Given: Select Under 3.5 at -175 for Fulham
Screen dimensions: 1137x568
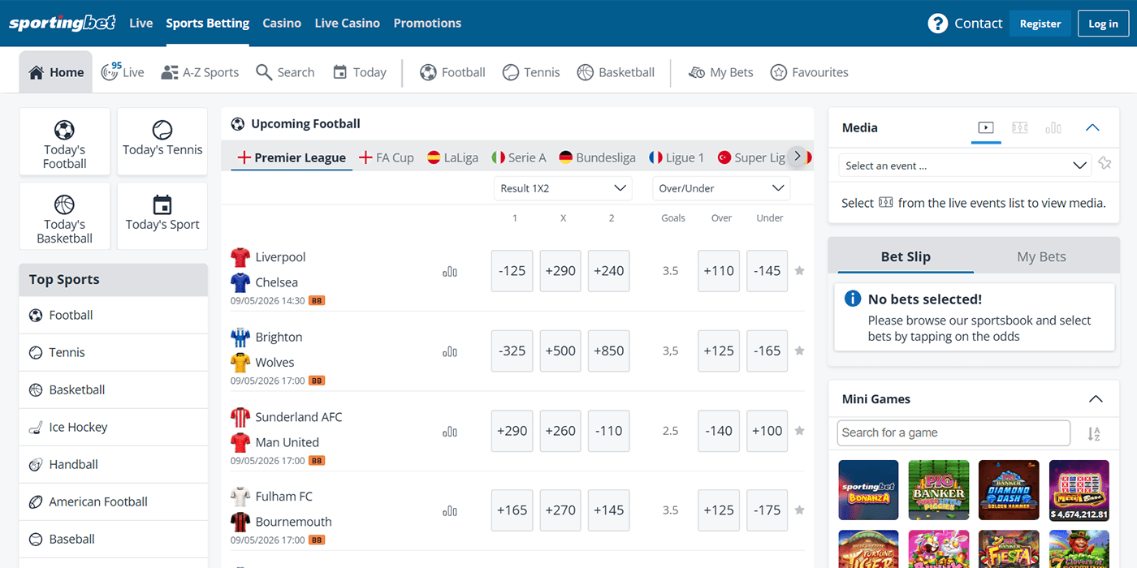Looking at the screenshot, I should pos(767,510).
